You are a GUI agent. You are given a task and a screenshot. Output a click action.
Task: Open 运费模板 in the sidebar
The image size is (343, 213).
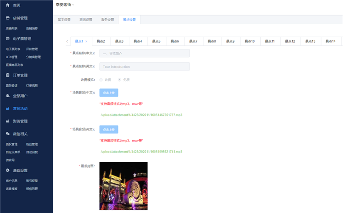pos(11,189)
